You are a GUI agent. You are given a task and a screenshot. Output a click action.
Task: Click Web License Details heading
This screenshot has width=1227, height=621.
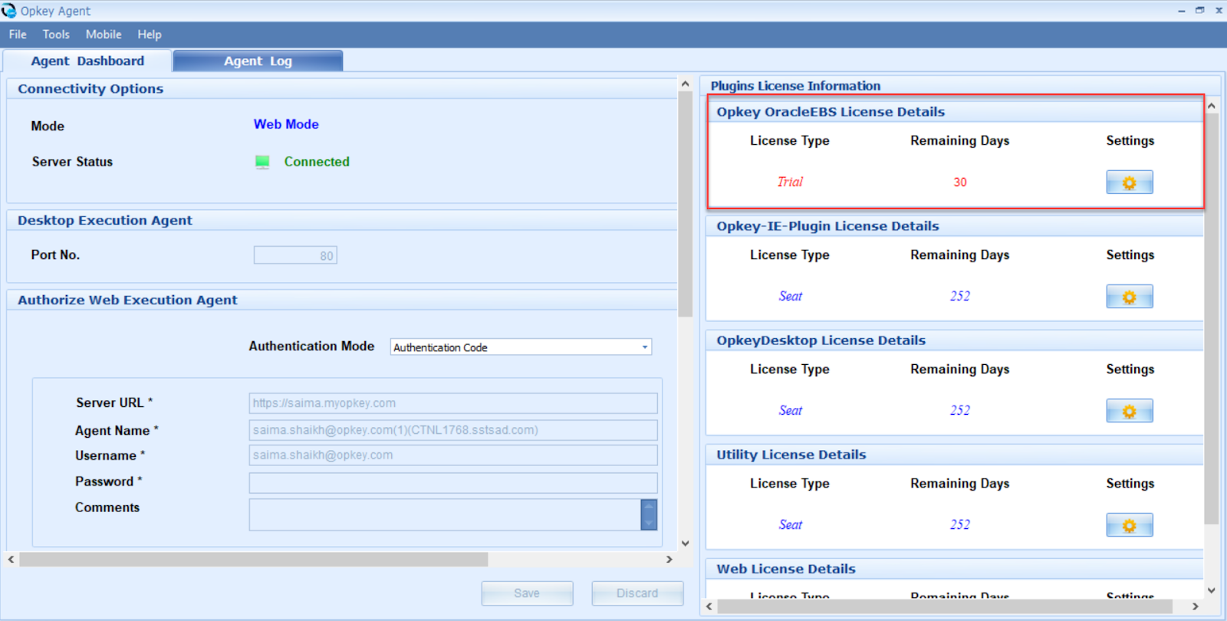coord(786,569)
